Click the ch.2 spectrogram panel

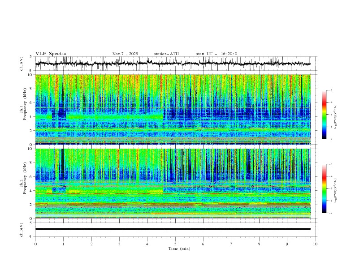pos(173,184)
